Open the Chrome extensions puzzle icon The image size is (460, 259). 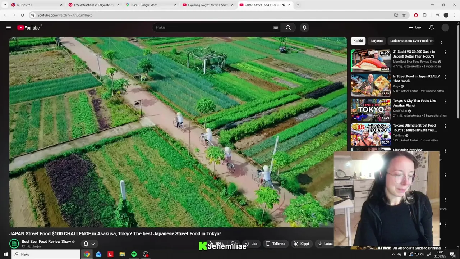click(x=425, y=15)
